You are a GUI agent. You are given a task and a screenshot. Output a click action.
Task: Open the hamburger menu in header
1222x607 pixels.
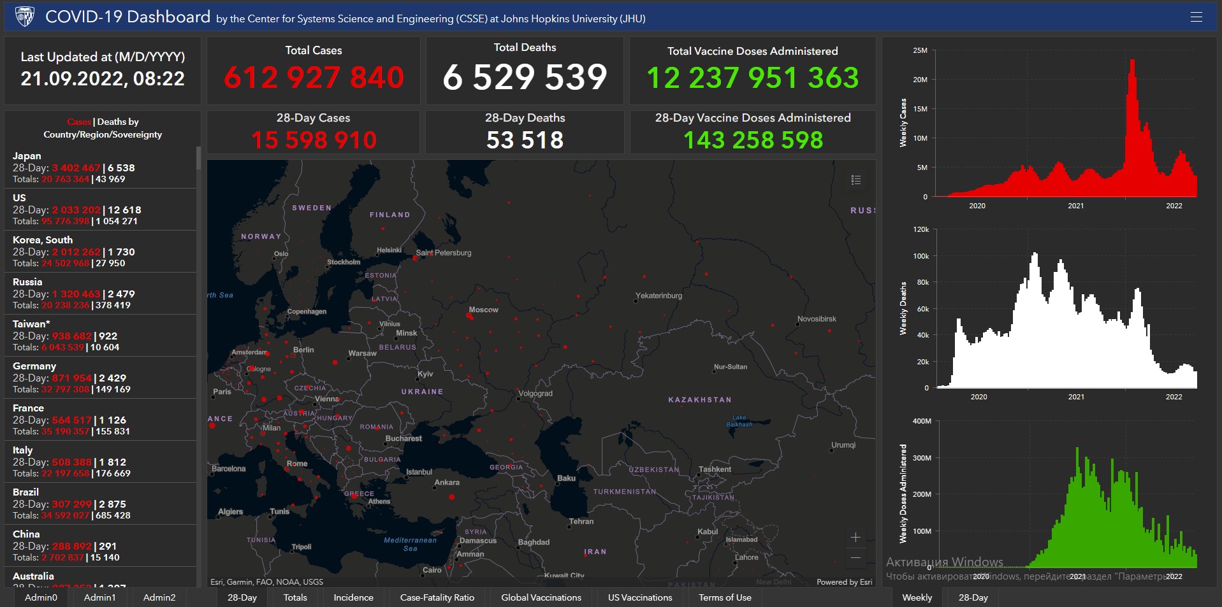1196,17
